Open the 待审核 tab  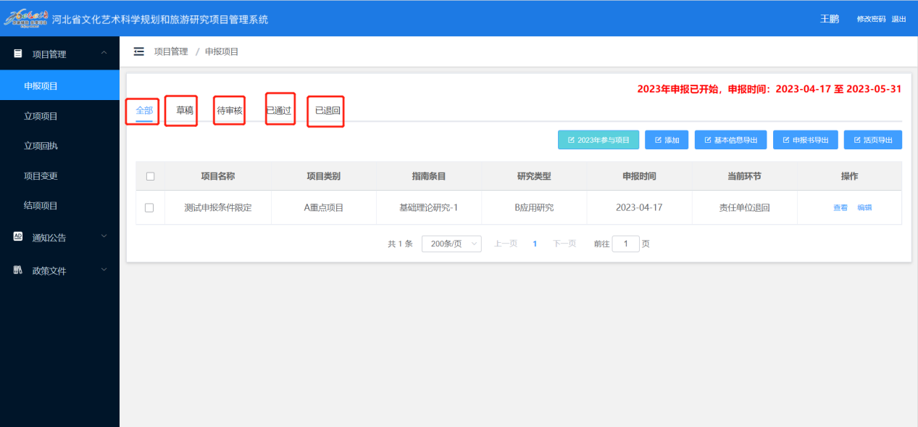click(230, 111)
